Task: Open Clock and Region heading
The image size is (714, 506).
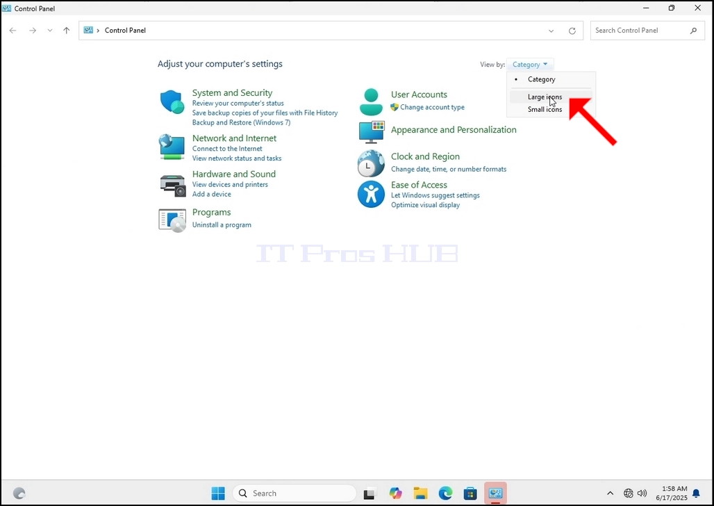Action: [x=425, y=156]
